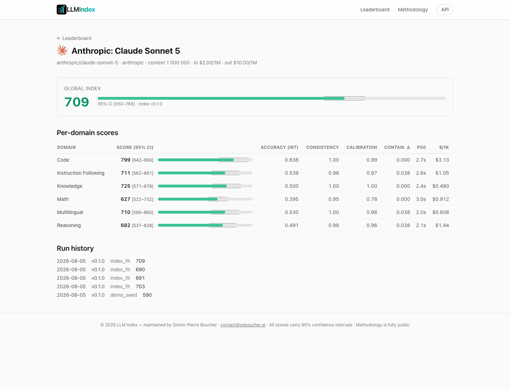The image size is (510, 389).
Task: Click the Code score 799
Action: [125, 160]
